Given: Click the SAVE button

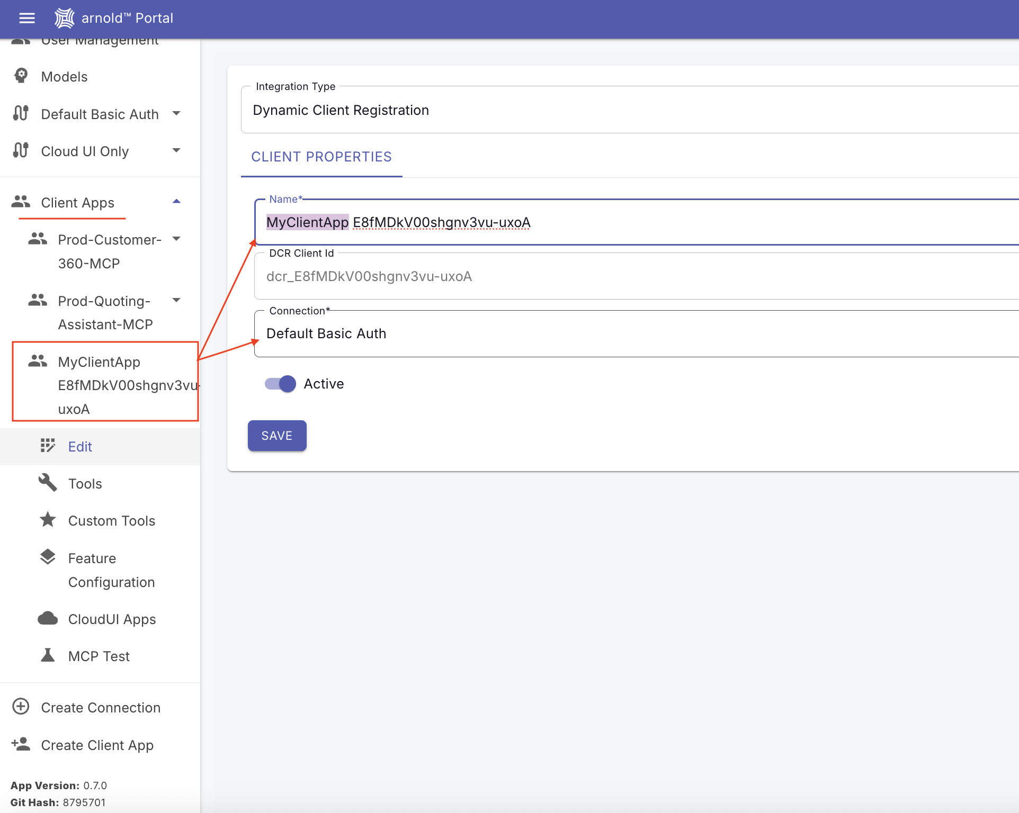Looking at the screenshot, I should (x=277, y=436).
